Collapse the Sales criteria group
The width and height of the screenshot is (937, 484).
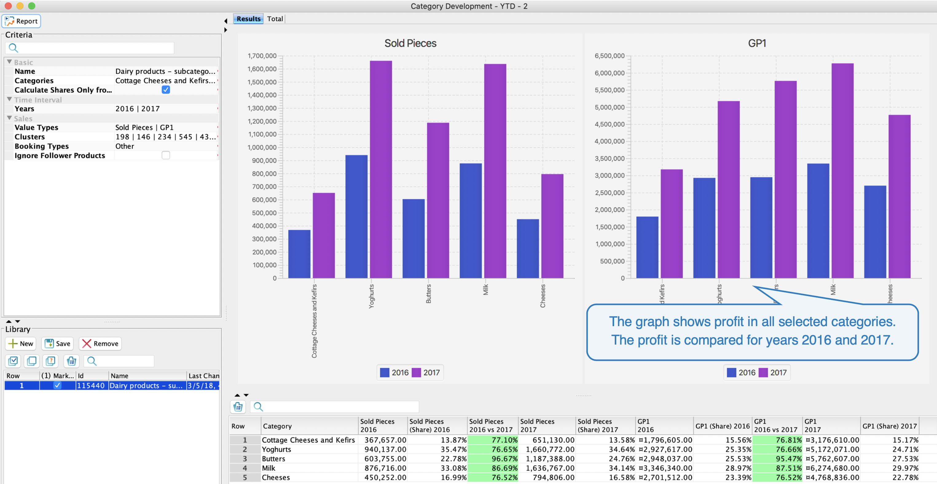pos(10,118)
